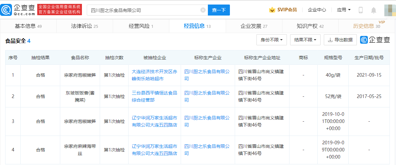Screen dimensions: 396x165
Task: Open row 3 四川厨之乐食品有限公司 link
Action: pos(207,121)
